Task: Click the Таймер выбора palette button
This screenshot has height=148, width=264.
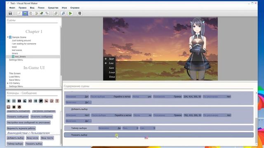Action: [x=15, y=144]
